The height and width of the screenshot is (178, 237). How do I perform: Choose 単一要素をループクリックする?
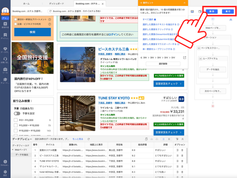tap(157, 49)
